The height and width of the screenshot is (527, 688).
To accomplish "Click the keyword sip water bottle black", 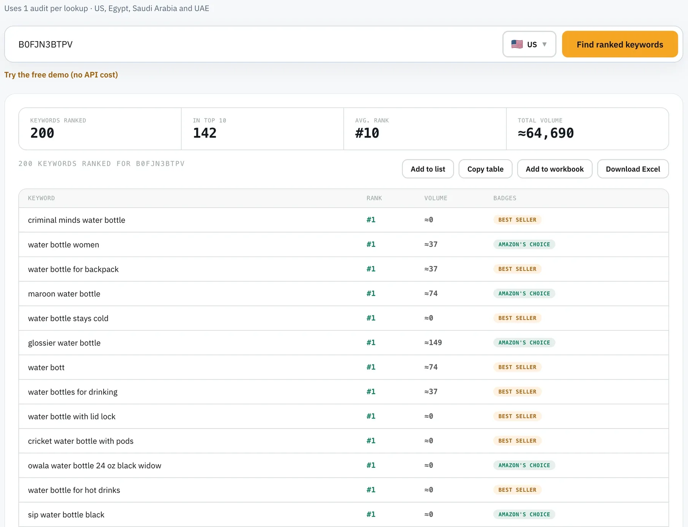I will 66,515.
